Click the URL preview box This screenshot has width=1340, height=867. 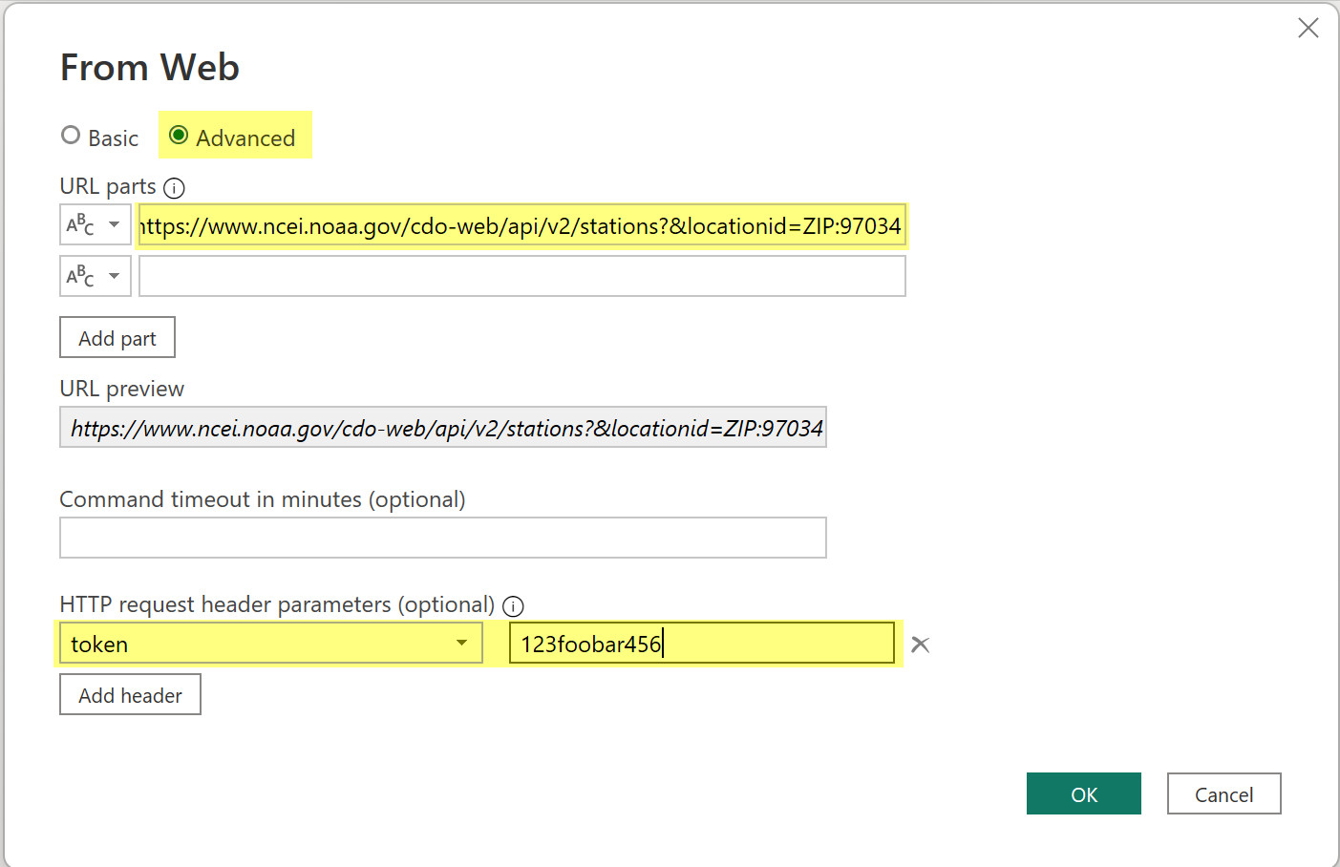point(443,428)
